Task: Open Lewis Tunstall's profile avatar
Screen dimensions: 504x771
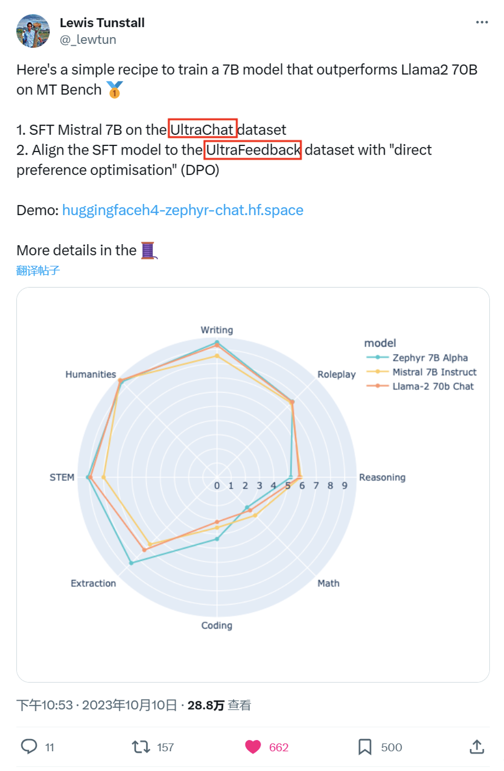Action: pos(33,31)
